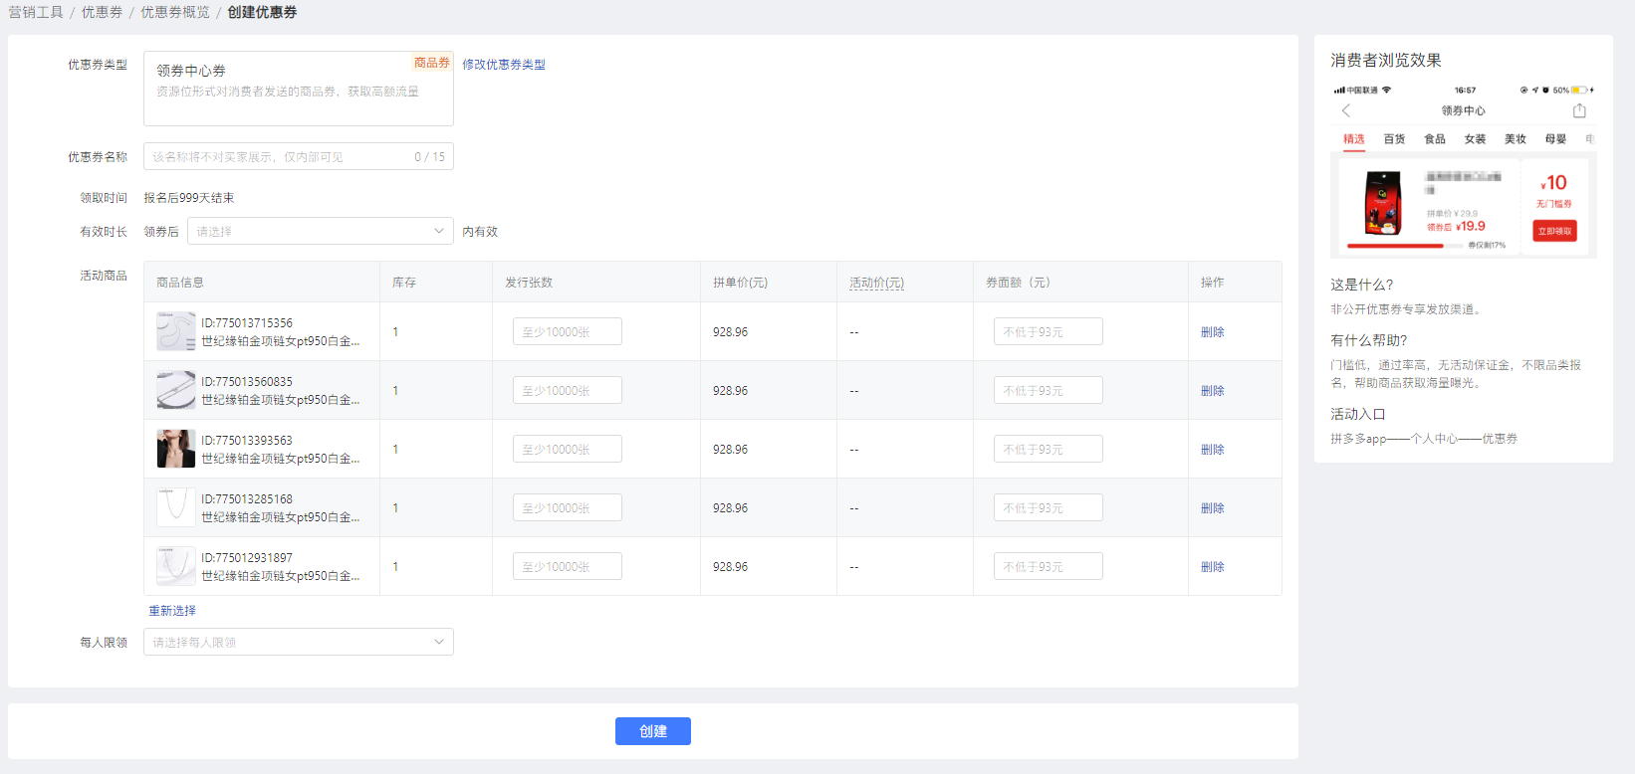Open the 有效时长 dropdown
Viewport: 1635px width, 774px height.
pyautogui.click(x=320, y=231)
